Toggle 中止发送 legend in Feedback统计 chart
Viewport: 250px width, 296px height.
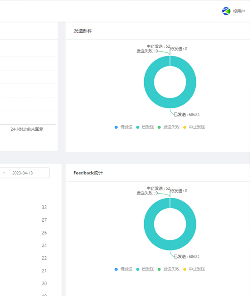pyautogui.click(x=194, y=269)
